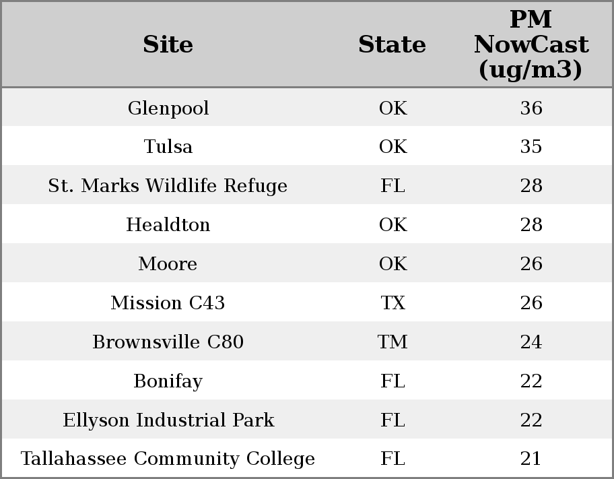Click the PM value 21
614x479 pixels.
(531, 459)
